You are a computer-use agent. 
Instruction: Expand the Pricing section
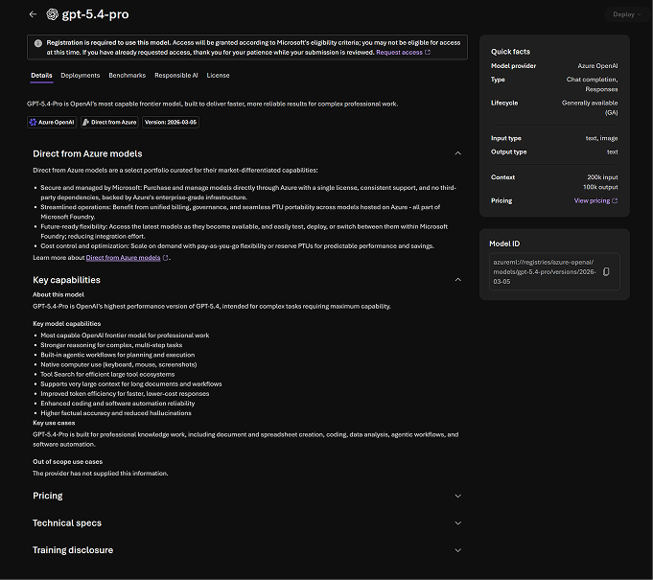point(458,496)
